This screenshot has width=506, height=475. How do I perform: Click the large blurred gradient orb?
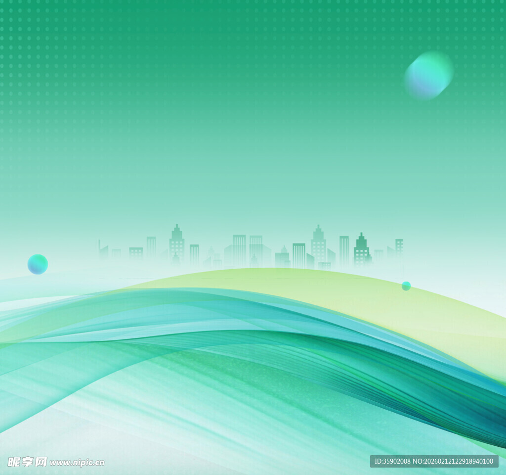click(428, 75)
